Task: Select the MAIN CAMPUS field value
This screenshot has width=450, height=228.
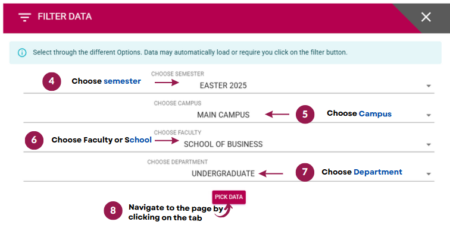Action: 223,115
